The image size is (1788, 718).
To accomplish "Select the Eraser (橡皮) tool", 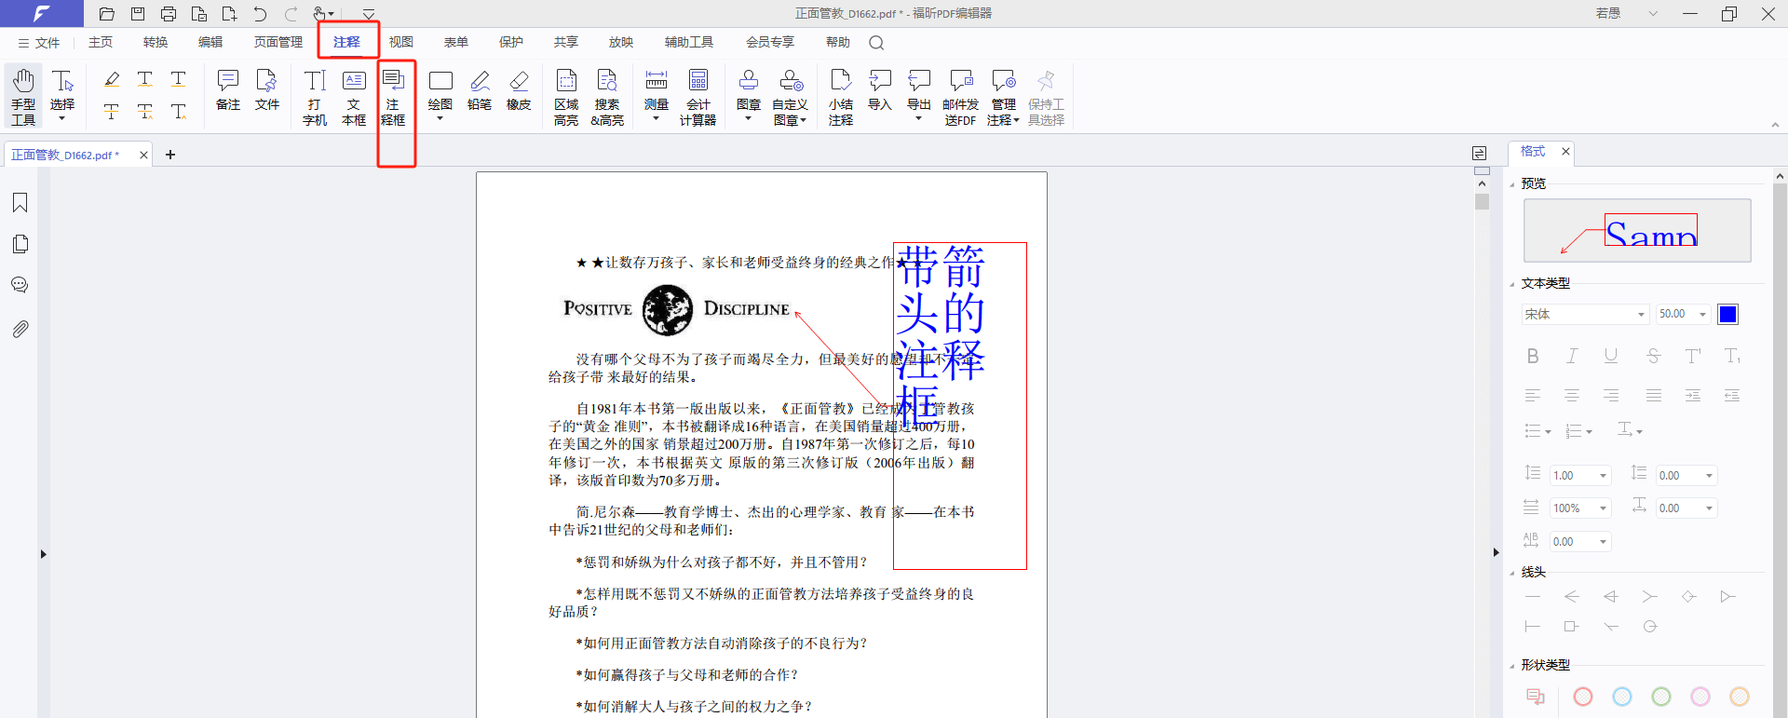I will pyautogui.click(x=519, y=91).
